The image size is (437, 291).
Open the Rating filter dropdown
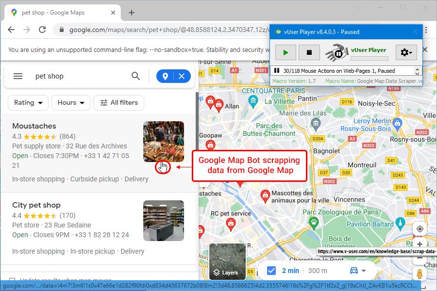coord(28,103)
